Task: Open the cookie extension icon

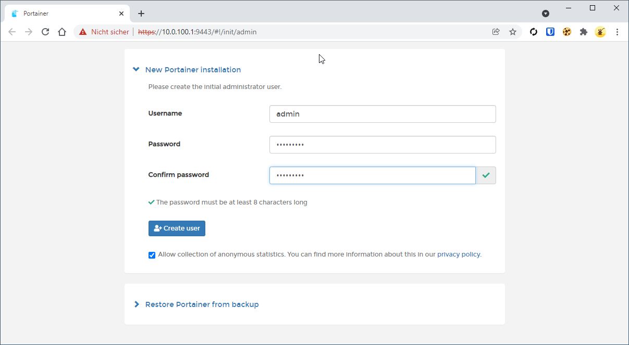Action: click(567, 32)
